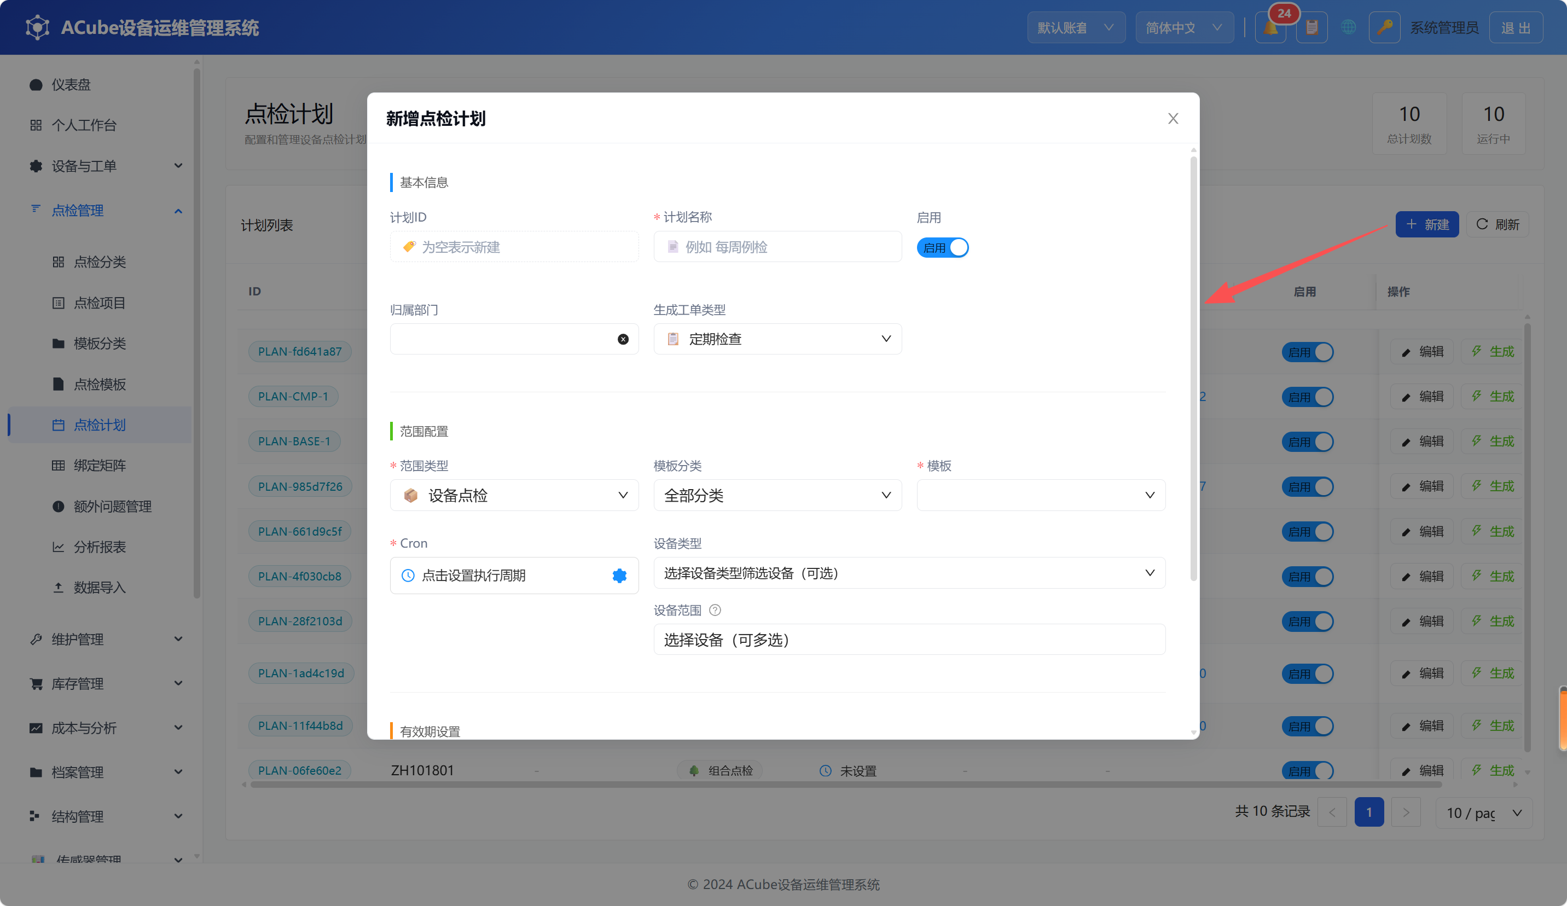Close the 新增点检计划 dialog
Image resolution: width=1567 pixels, height=906 pixels.
click(1173, 118)
